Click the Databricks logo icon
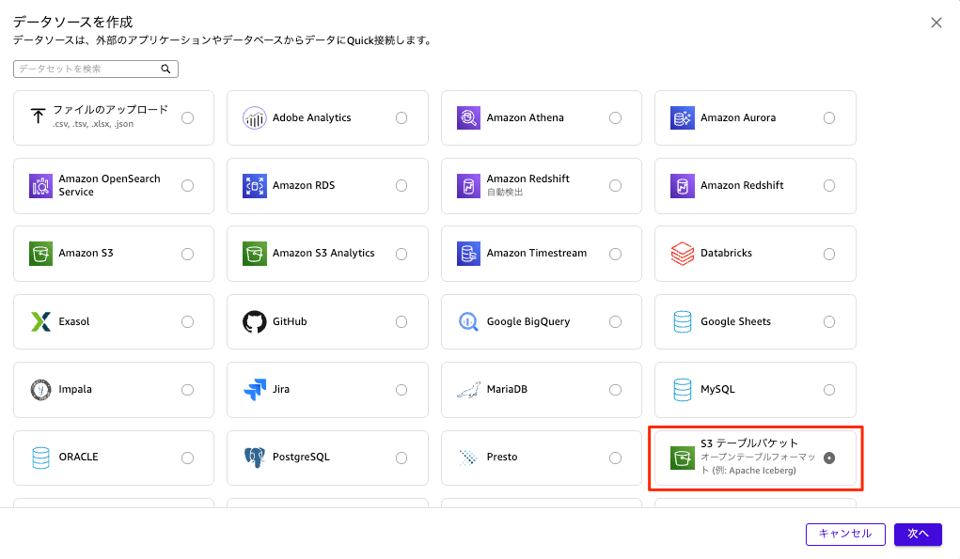This screenshot has height=559, width=960. 682,254
